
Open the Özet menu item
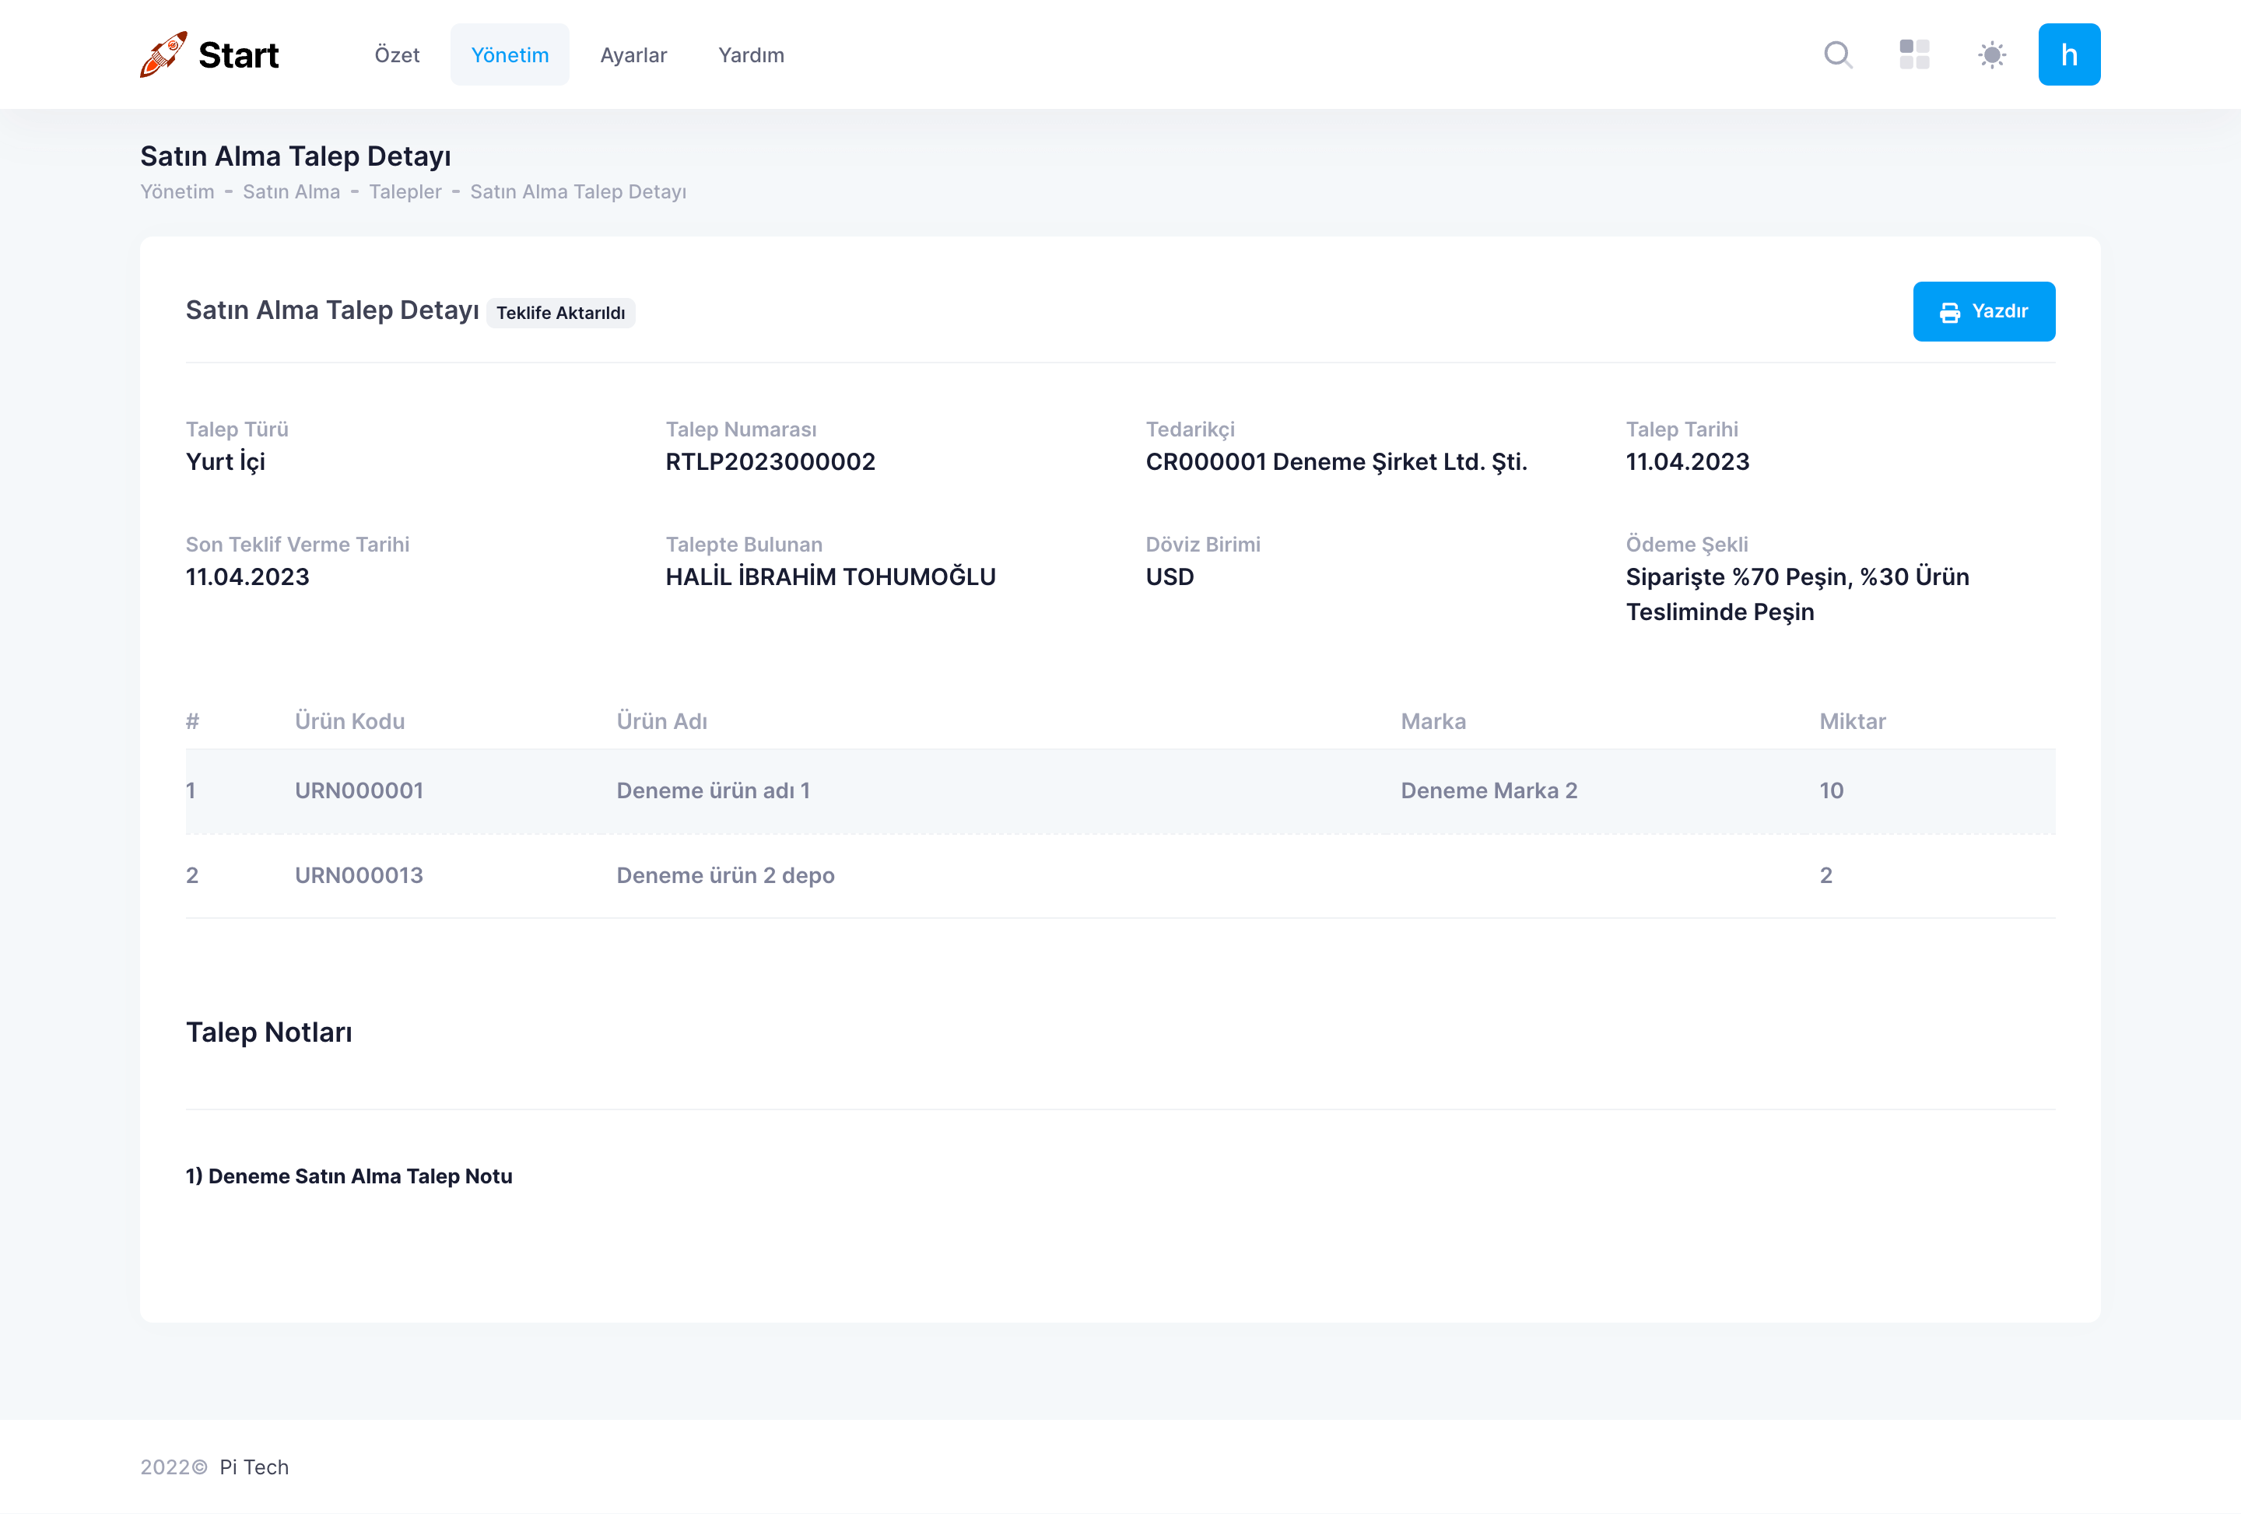click(396, 55)
